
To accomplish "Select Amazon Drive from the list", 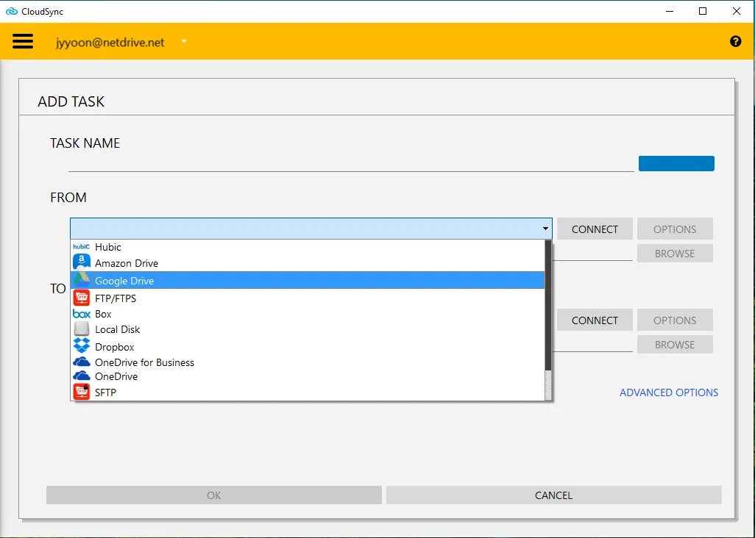I will (307, 263).
